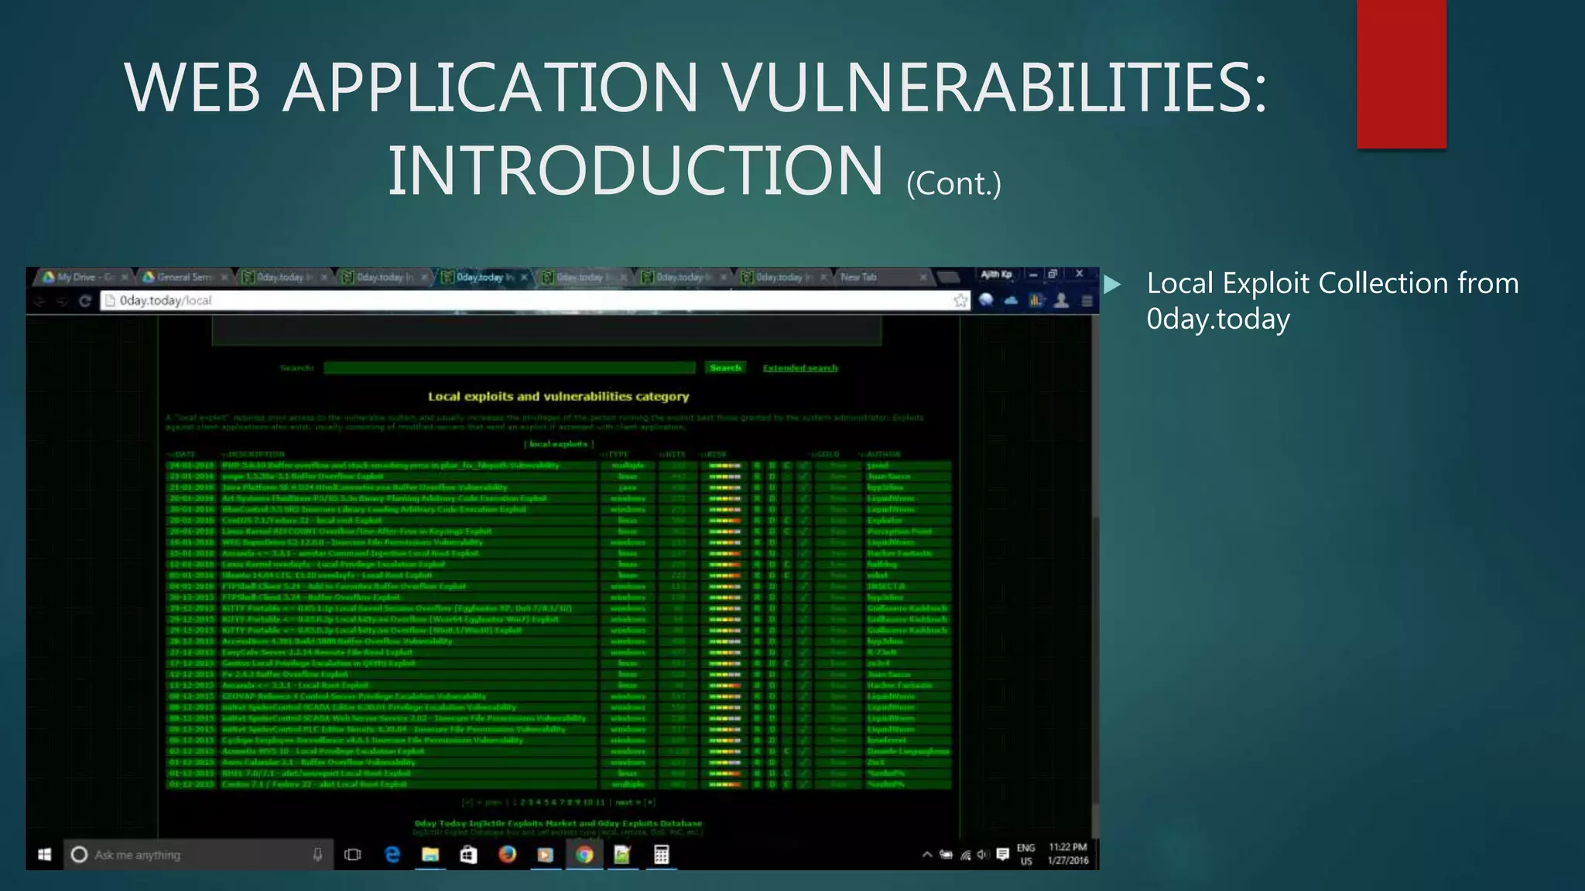Sort by the HITS column header

[673, 455]
